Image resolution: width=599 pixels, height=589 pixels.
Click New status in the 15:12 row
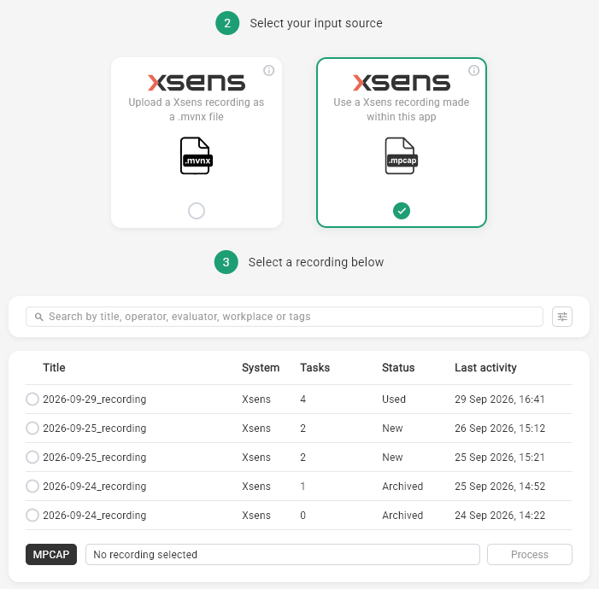click(392, 428)
